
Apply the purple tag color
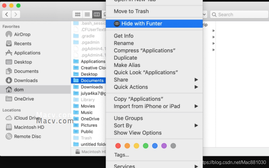pos(164,146)
